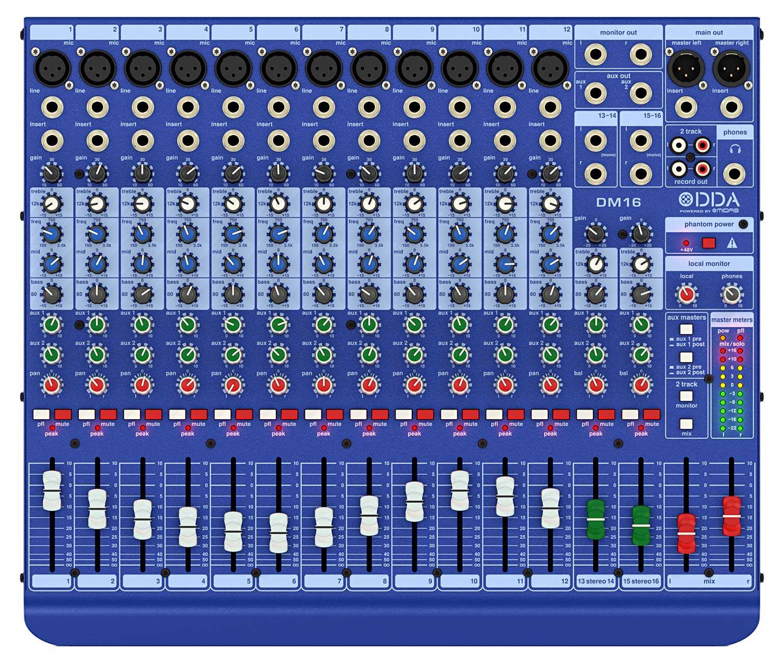784x663 pixels.
Task: Click the headphones icon in the phones section
Action: click(735, 150)
